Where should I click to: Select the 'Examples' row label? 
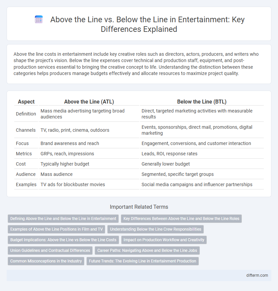[26, 185]
